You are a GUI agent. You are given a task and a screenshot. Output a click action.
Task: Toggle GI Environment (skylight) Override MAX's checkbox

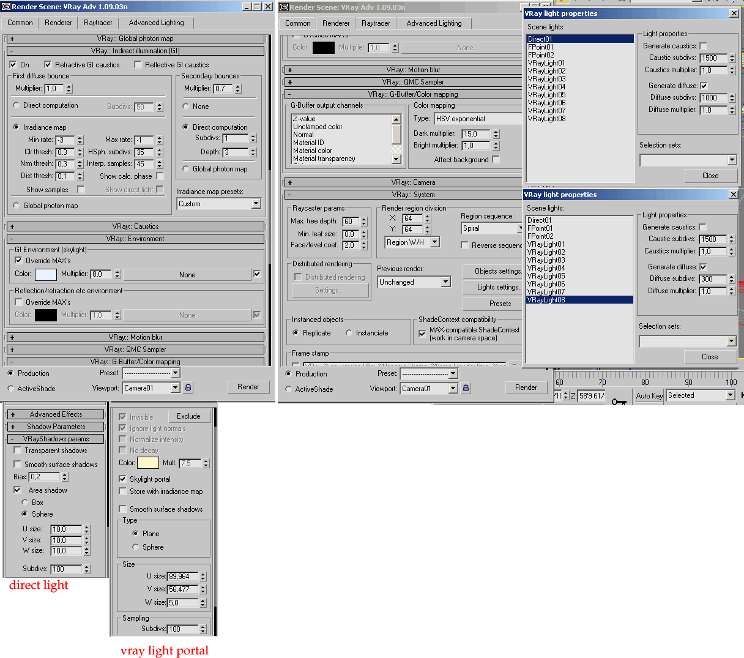pyautogui.click(x=18, y=260)
